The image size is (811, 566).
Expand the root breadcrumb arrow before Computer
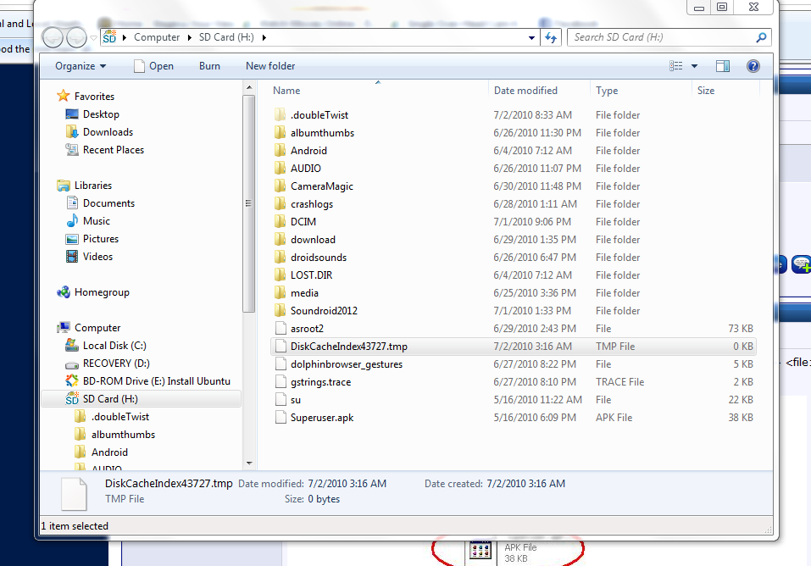(124, 37)
